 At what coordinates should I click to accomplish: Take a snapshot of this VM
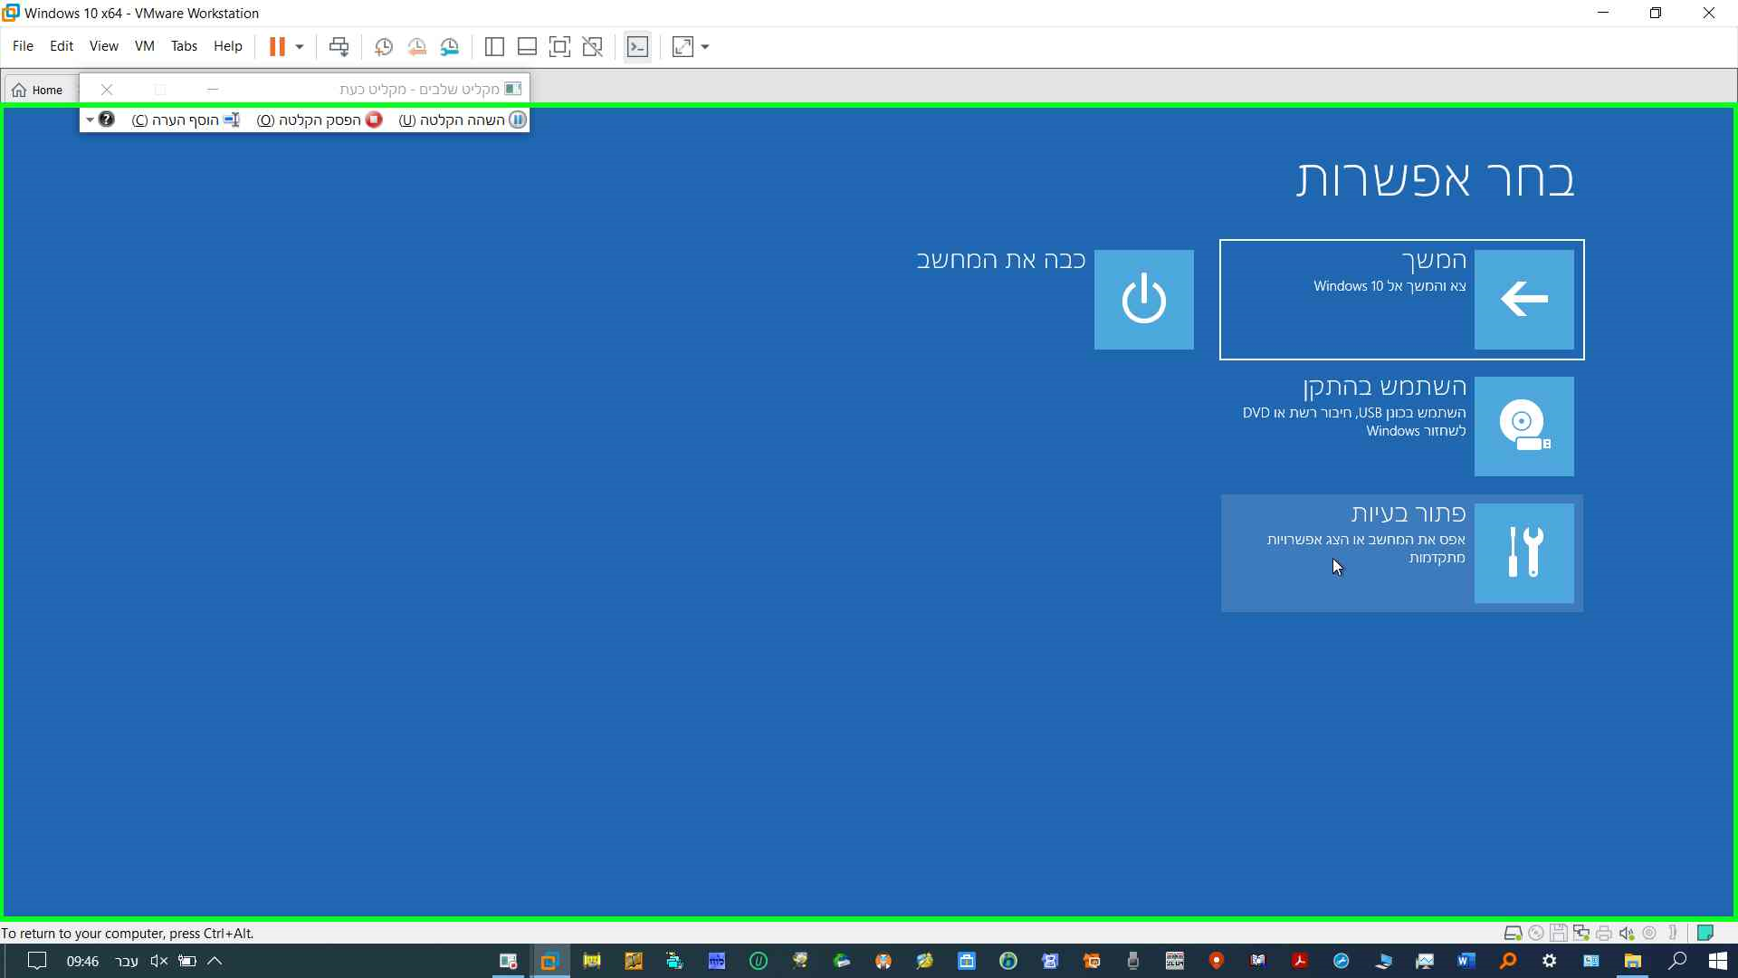click(x=384, y=47)
